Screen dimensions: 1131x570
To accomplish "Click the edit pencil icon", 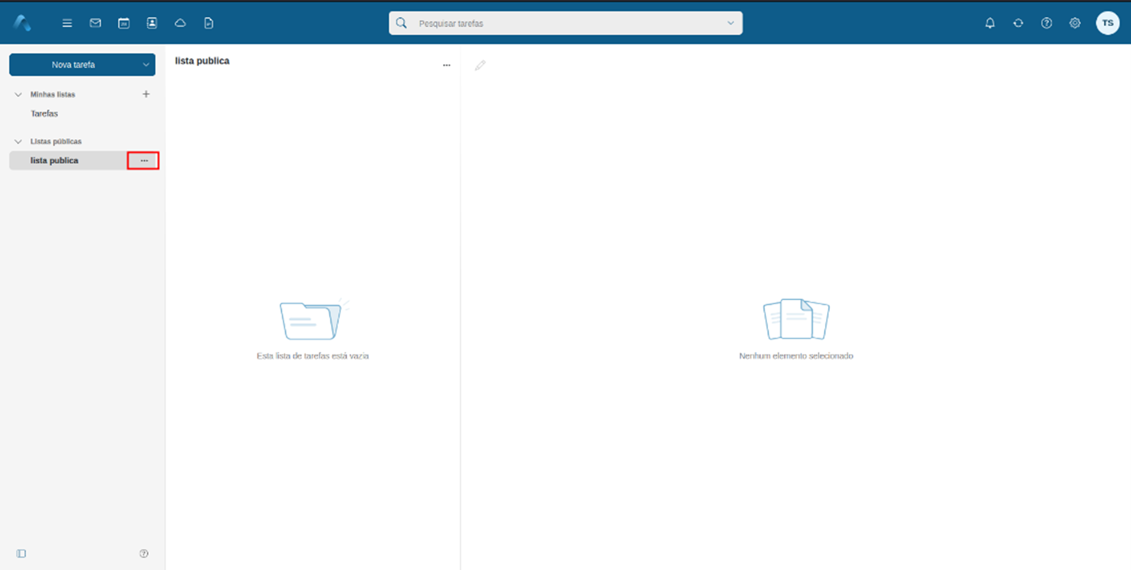I will 480,65.
